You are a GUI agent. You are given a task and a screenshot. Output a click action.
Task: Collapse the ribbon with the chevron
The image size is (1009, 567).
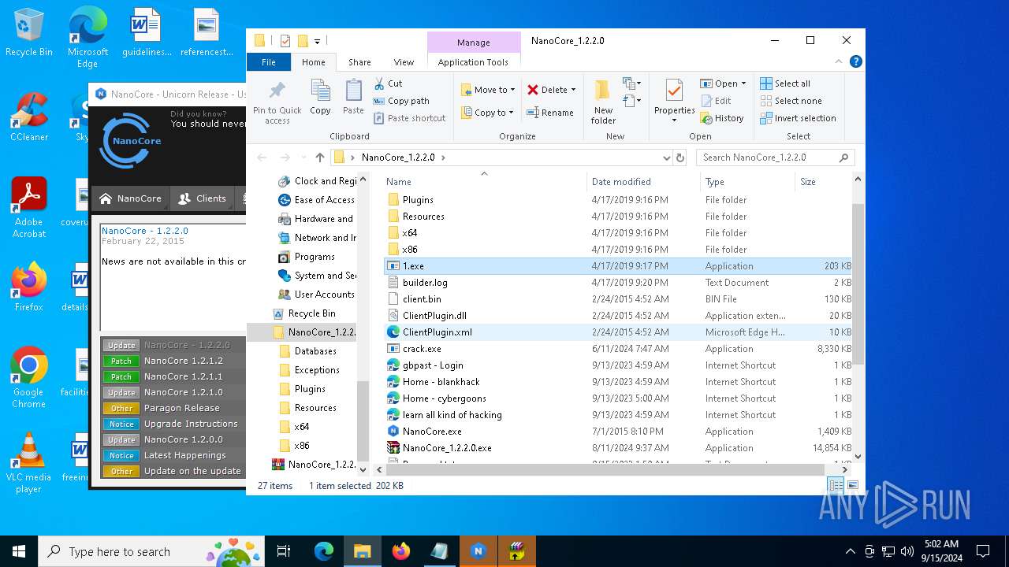pyautogui.click(x=840, y=61)
